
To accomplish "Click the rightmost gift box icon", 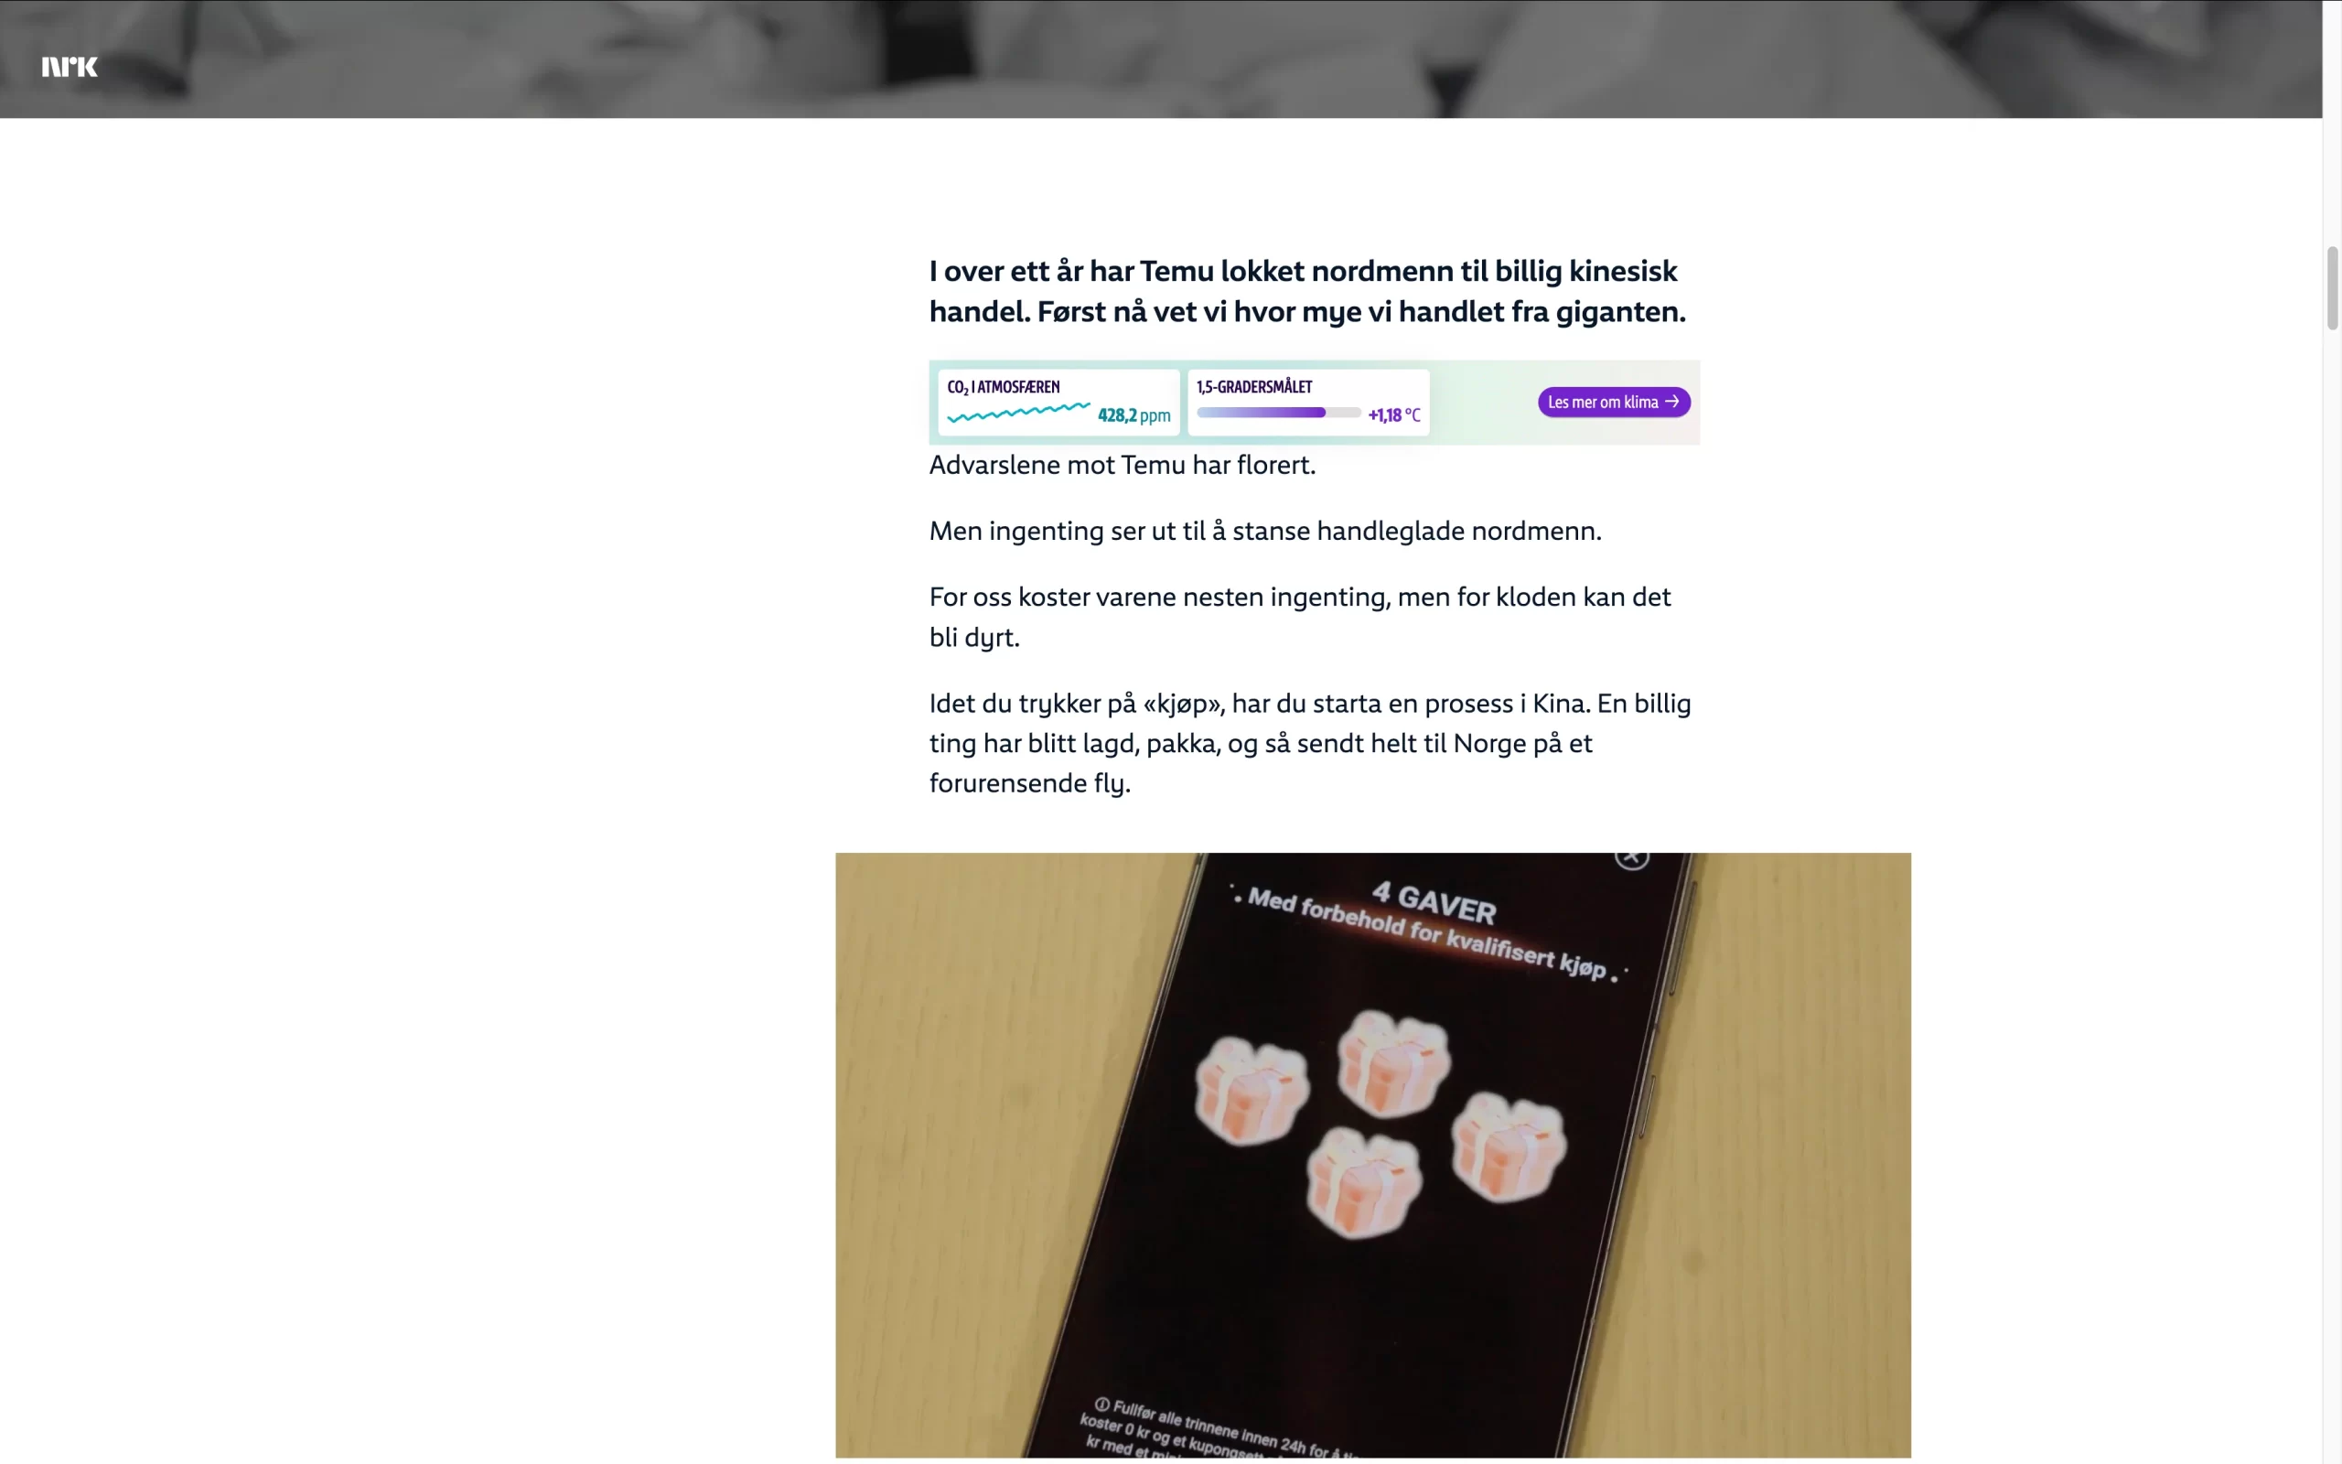I will 1508,1147.
